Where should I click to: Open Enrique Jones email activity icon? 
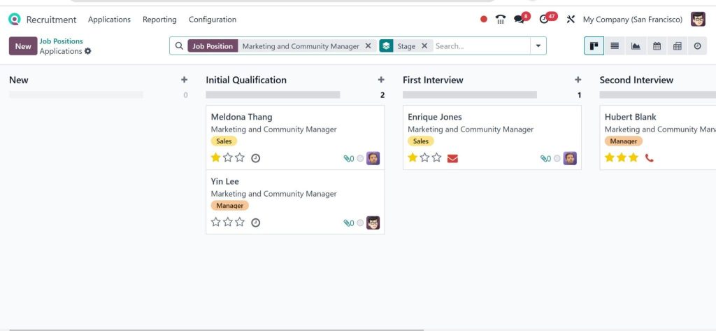(x=452, y=158)
